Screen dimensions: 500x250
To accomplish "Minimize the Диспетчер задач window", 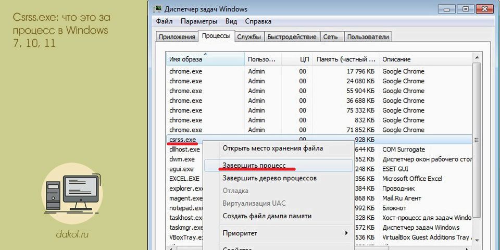I will coord(446,8).
